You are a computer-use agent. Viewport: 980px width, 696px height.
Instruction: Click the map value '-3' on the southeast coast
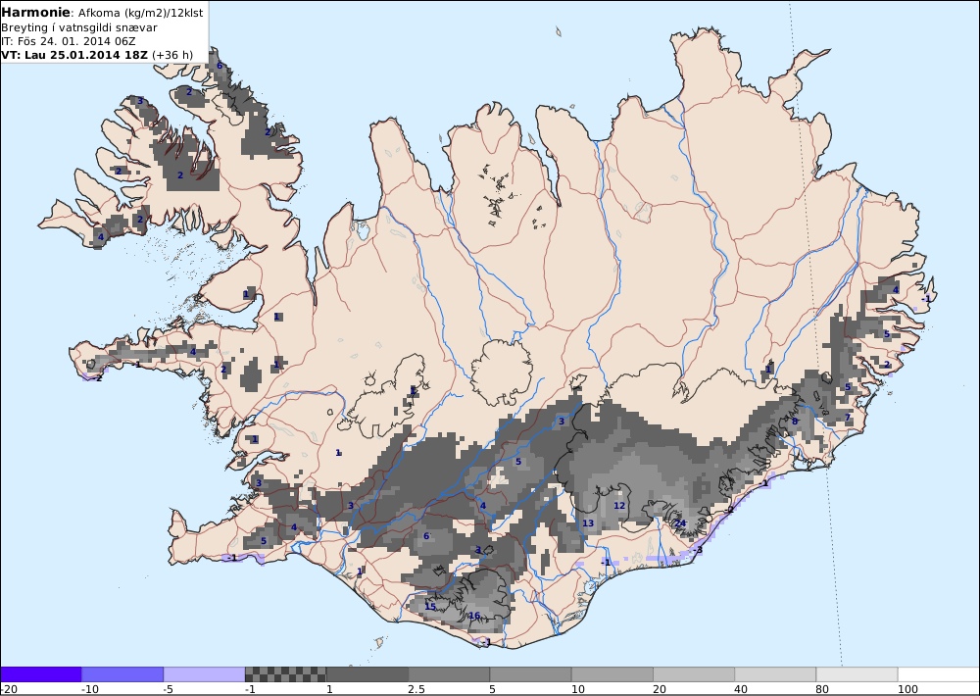[x=698, y=550]
